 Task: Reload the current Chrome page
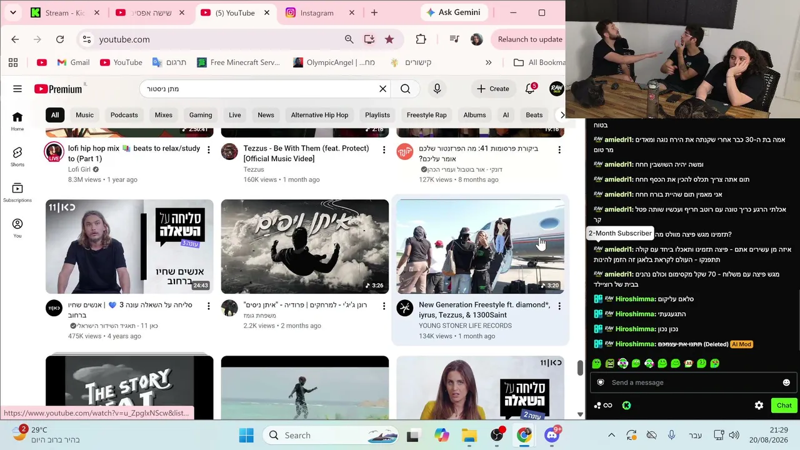pyautogui.click(x=60, y=39)
